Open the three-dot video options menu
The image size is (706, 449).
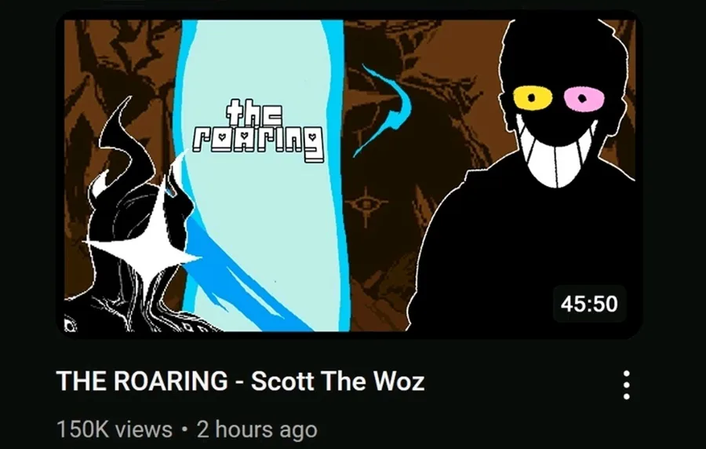click(626, 385)
